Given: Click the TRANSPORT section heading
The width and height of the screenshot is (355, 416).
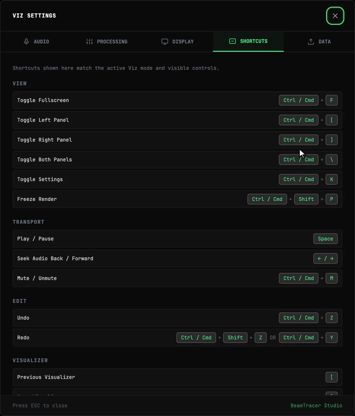Looking at the screenshot, I should (x=28, y=222).
